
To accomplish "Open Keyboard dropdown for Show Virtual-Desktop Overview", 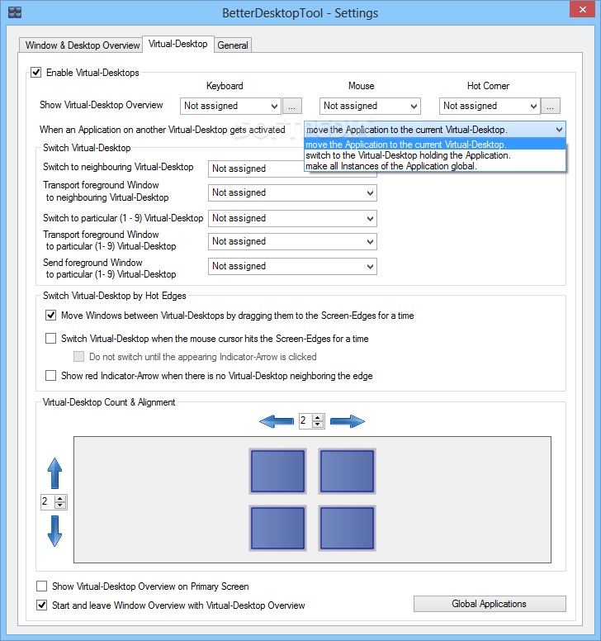I will (x=230, y=106).
